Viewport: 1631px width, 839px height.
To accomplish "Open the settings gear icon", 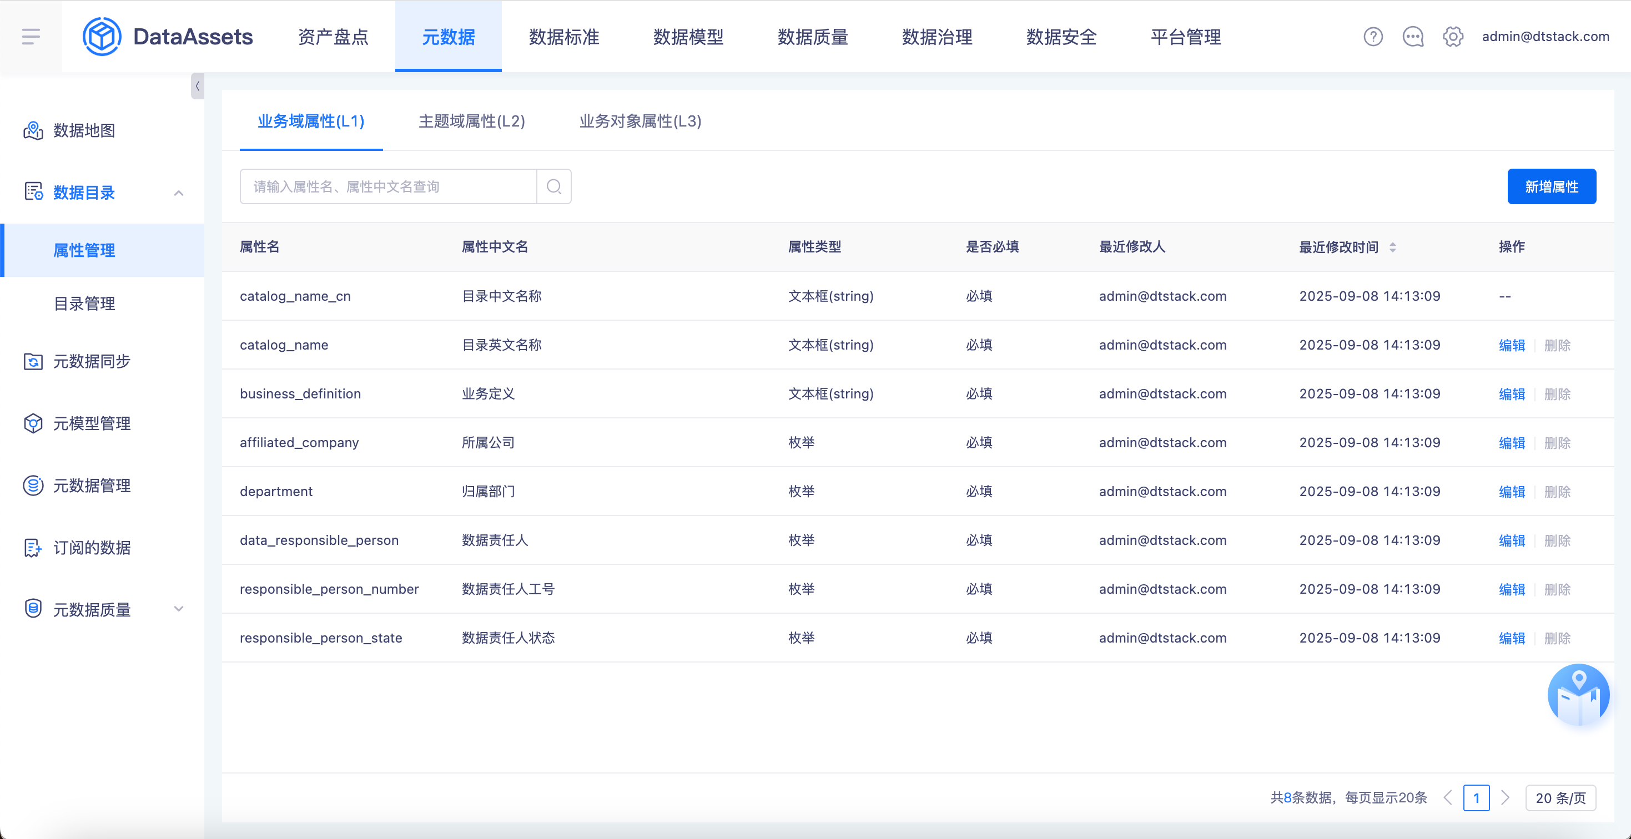I will point(1452,37).
